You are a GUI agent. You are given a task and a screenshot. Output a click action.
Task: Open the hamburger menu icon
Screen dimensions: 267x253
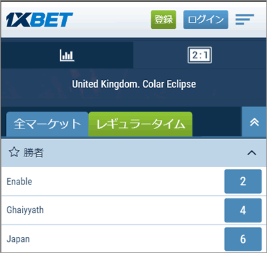click(244, 19)
